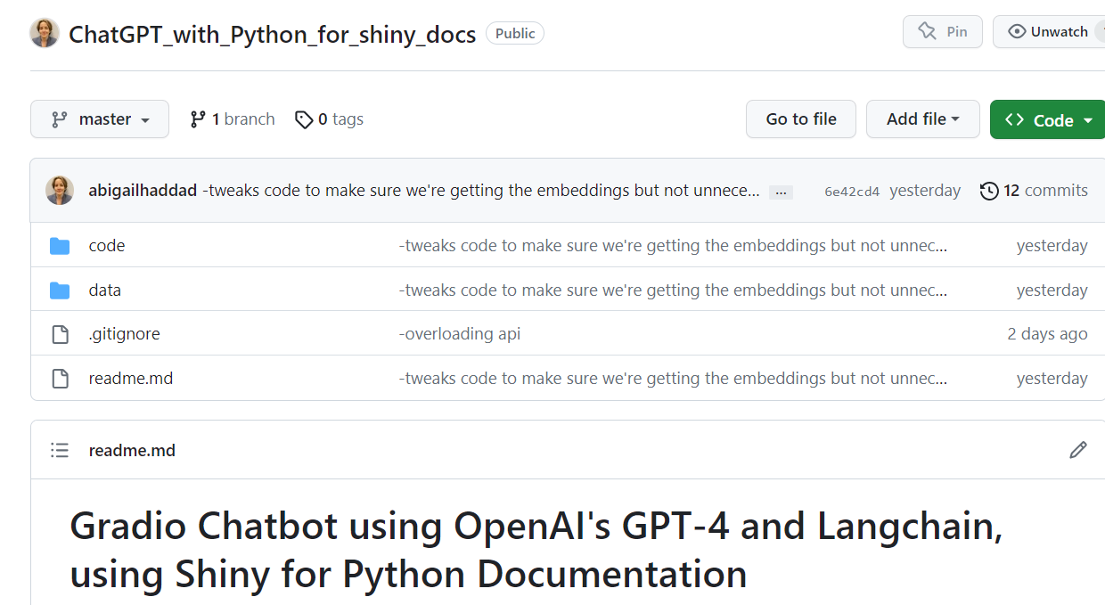Click the tag icon next to 0 tags
The width and height of the screenshot is (1105, 605).
tap(304, 119)
